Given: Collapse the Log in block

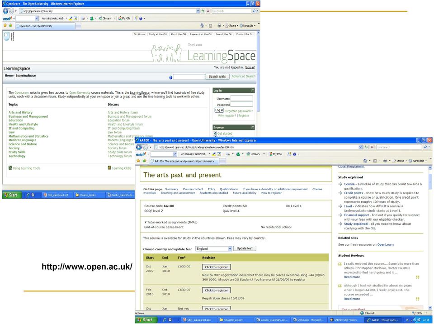Looking at the screenshot, I should [x=253, y=91].
